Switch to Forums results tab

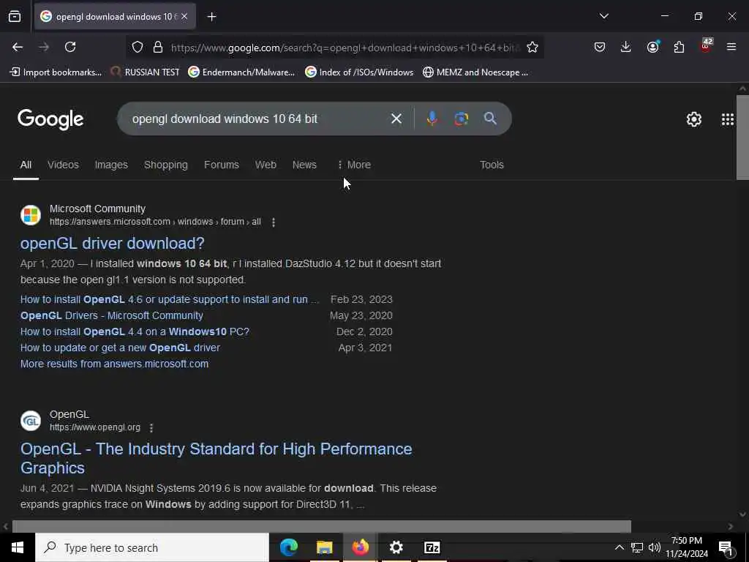pos(221,165)
